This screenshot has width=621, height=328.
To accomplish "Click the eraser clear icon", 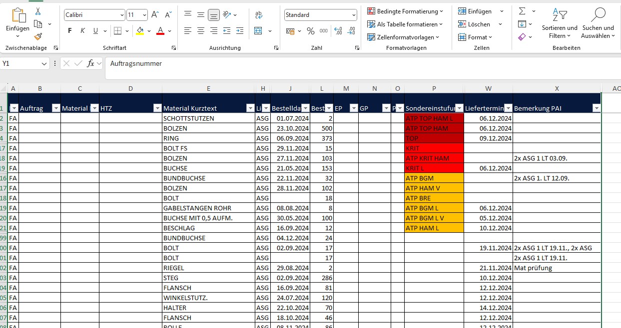I will point(522,37).
